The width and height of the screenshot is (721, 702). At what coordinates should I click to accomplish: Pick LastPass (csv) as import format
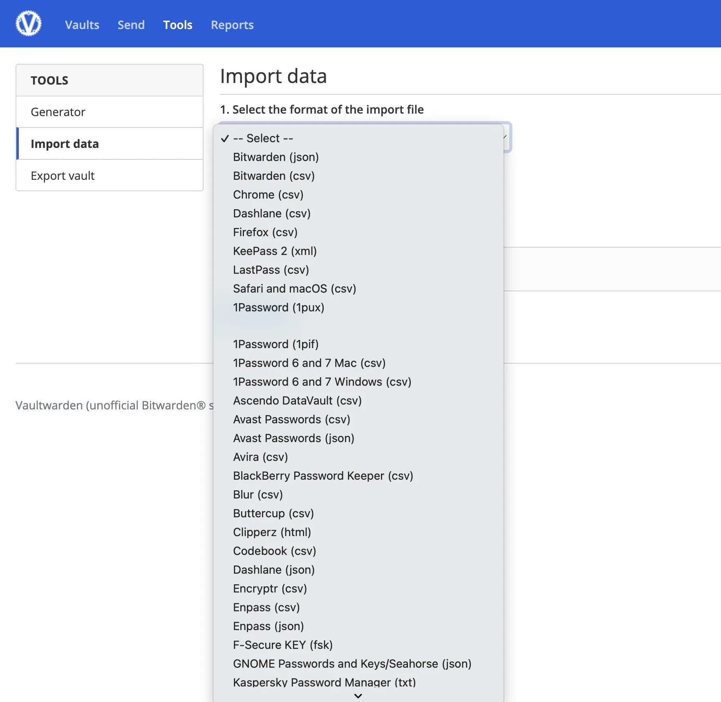(271, 270)
